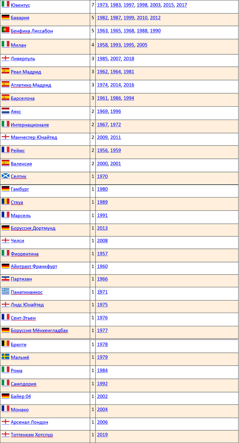
Task: Open the Боруссия Мёнхенгладбах link
Action: coord(39,331)
